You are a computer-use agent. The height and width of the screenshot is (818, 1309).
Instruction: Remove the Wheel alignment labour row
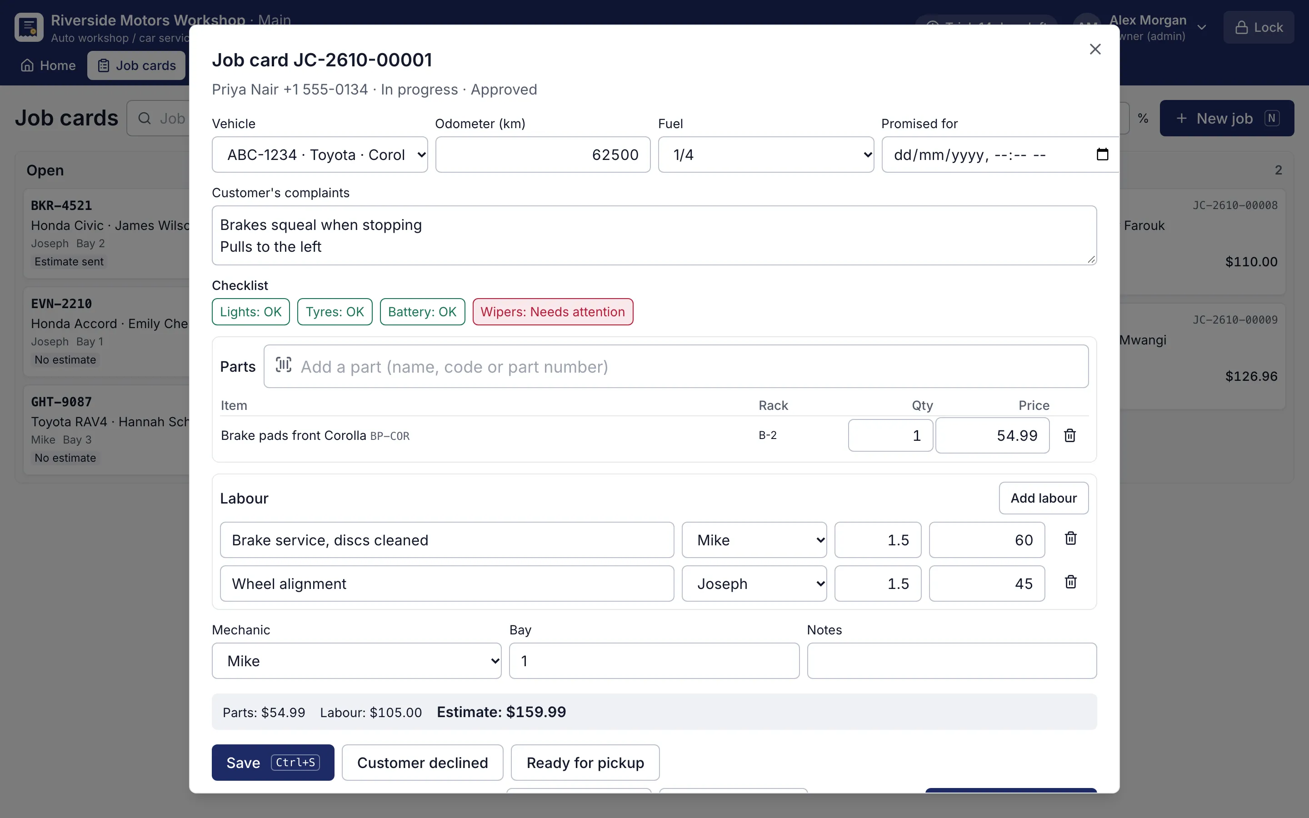[1070, 583]
